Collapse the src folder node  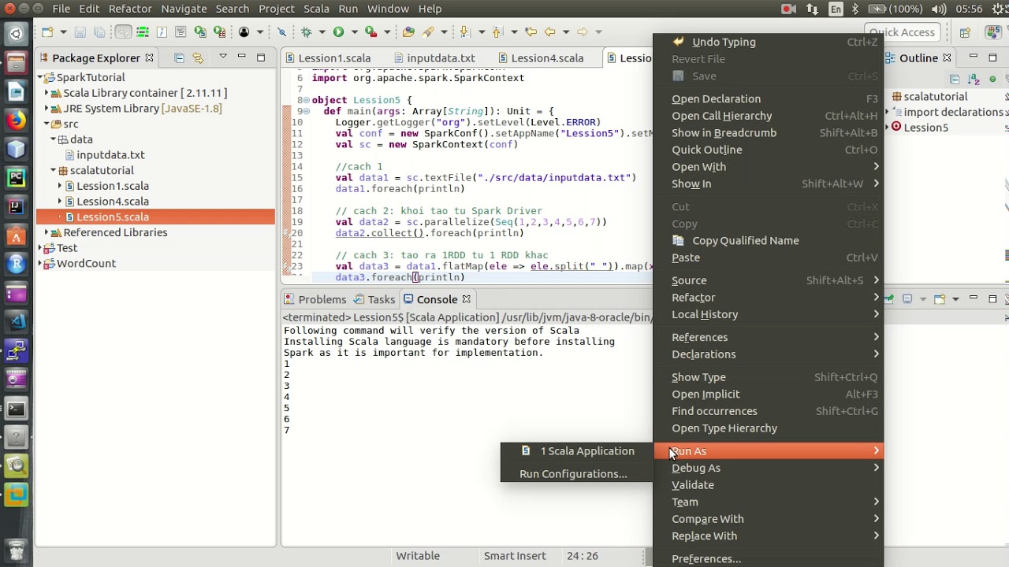(47, 124)
